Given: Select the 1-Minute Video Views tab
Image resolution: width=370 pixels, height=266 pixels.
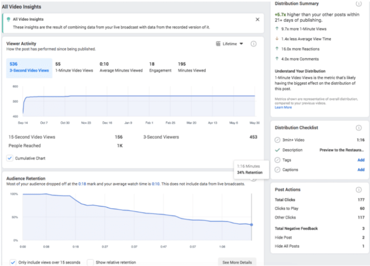Looking at the screenshot, I should click(x=74, y=67).
